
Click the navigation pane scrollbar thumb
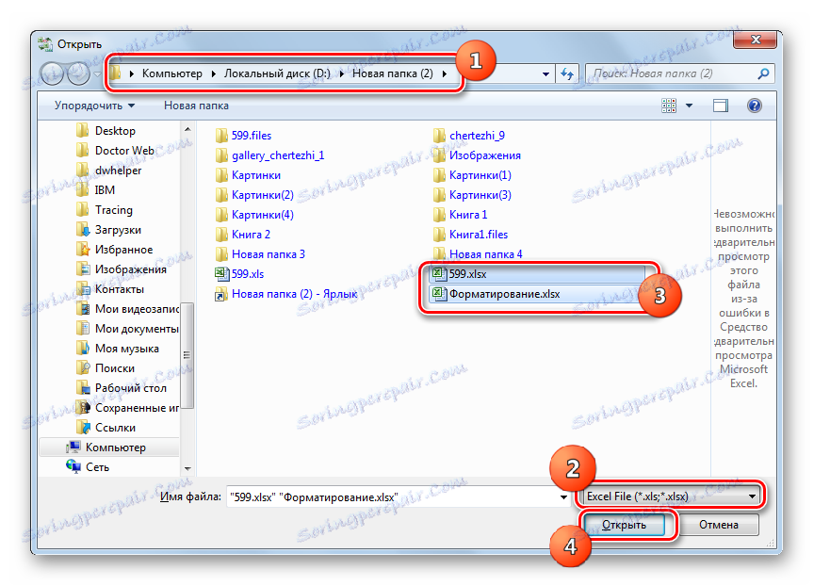(x=187, y=355)
